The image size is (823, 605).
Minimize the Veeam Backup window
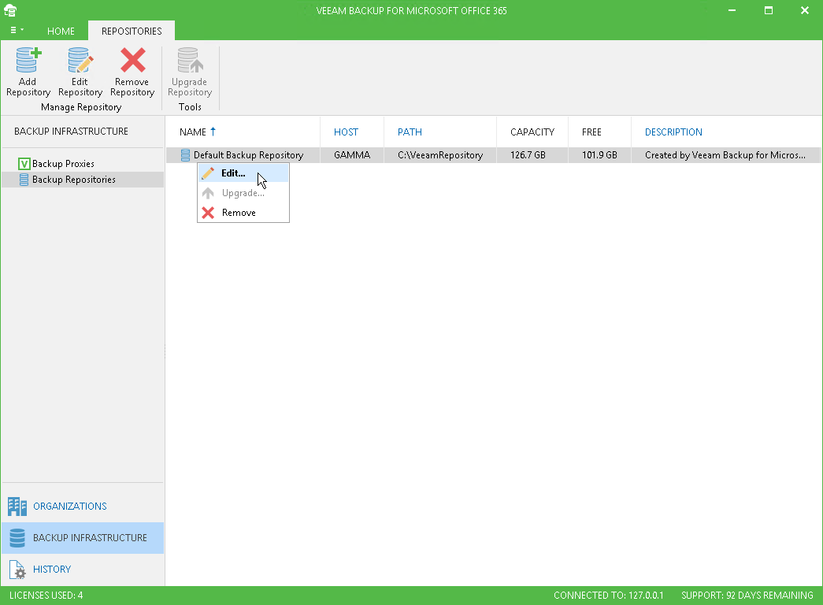tap(732, 10)
